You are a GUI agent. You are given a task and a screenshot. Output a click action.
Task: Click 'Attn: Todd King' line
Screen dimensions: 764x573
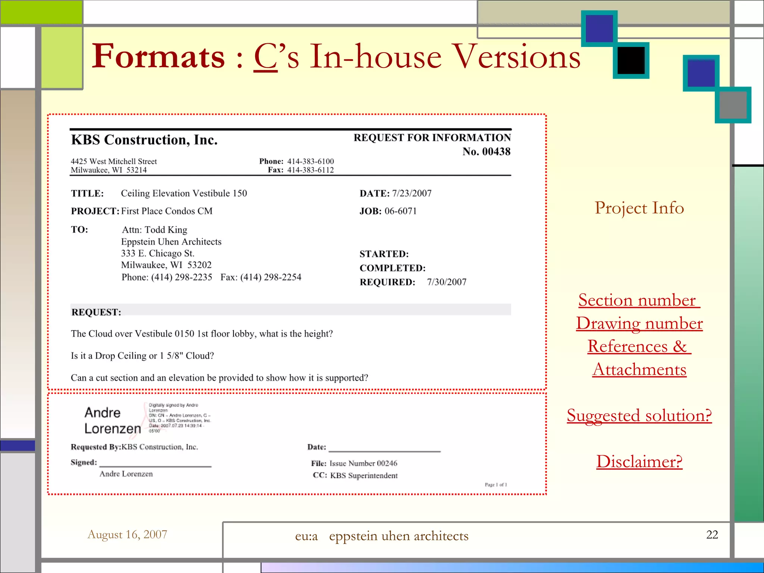(154, 230)
